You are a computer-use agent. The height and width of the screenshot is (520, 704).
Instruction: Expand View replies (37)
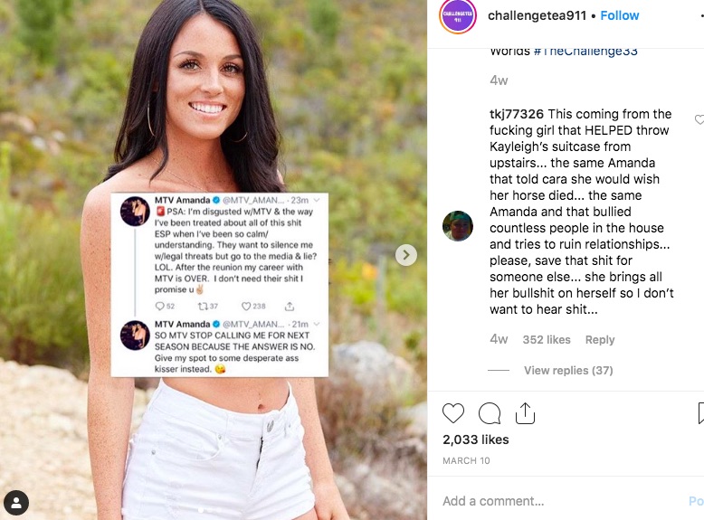pos(568,370)
